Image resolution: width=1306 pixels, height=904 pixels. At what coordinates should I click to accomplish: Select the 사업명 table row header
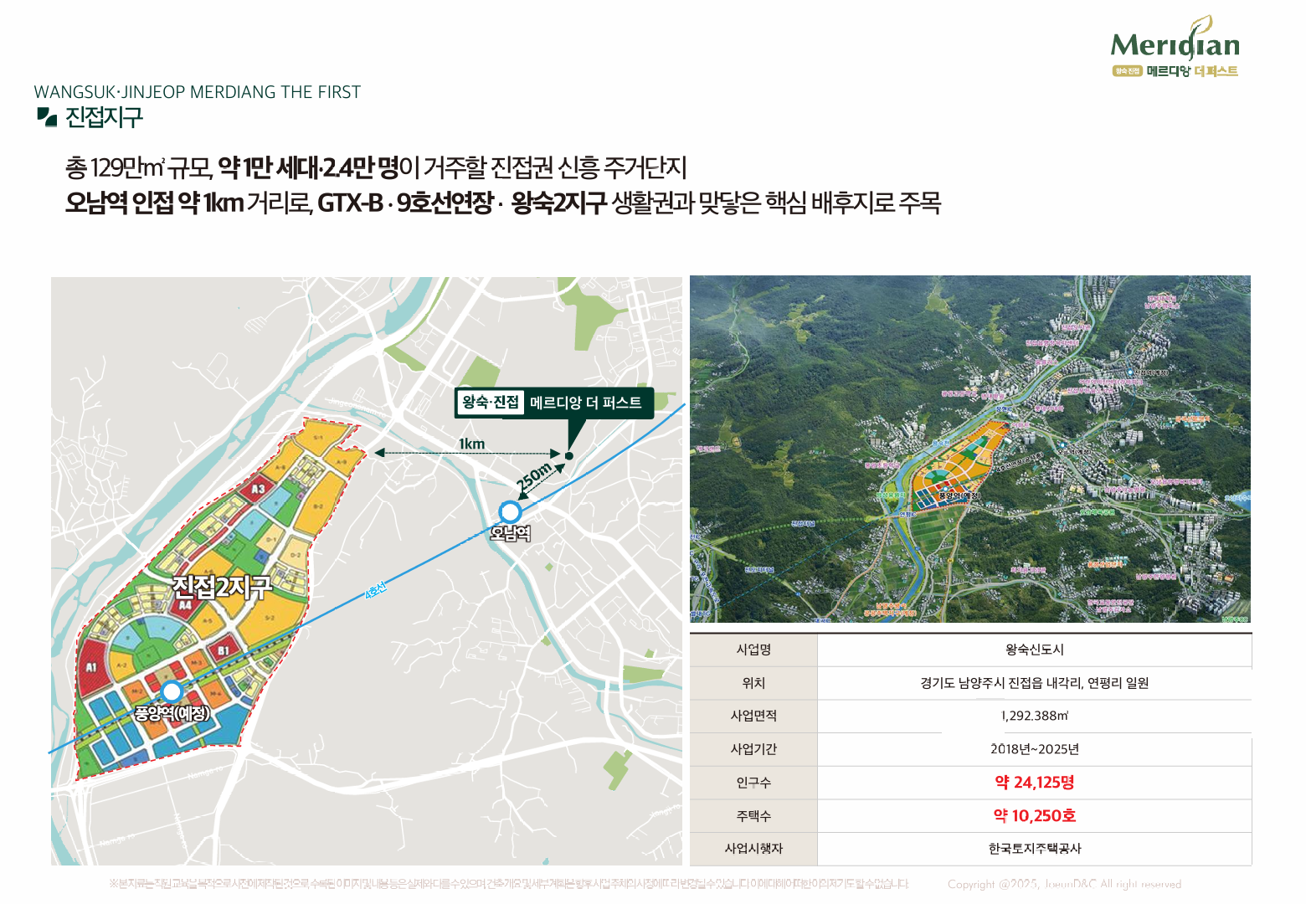pos(753,650)
